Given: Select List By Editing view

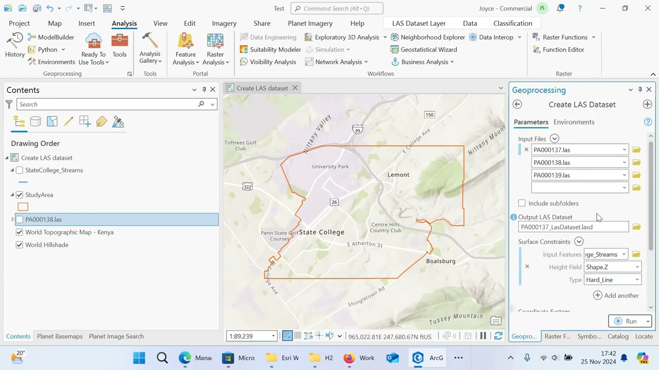Looking at the screenshot, I should 68,122.
